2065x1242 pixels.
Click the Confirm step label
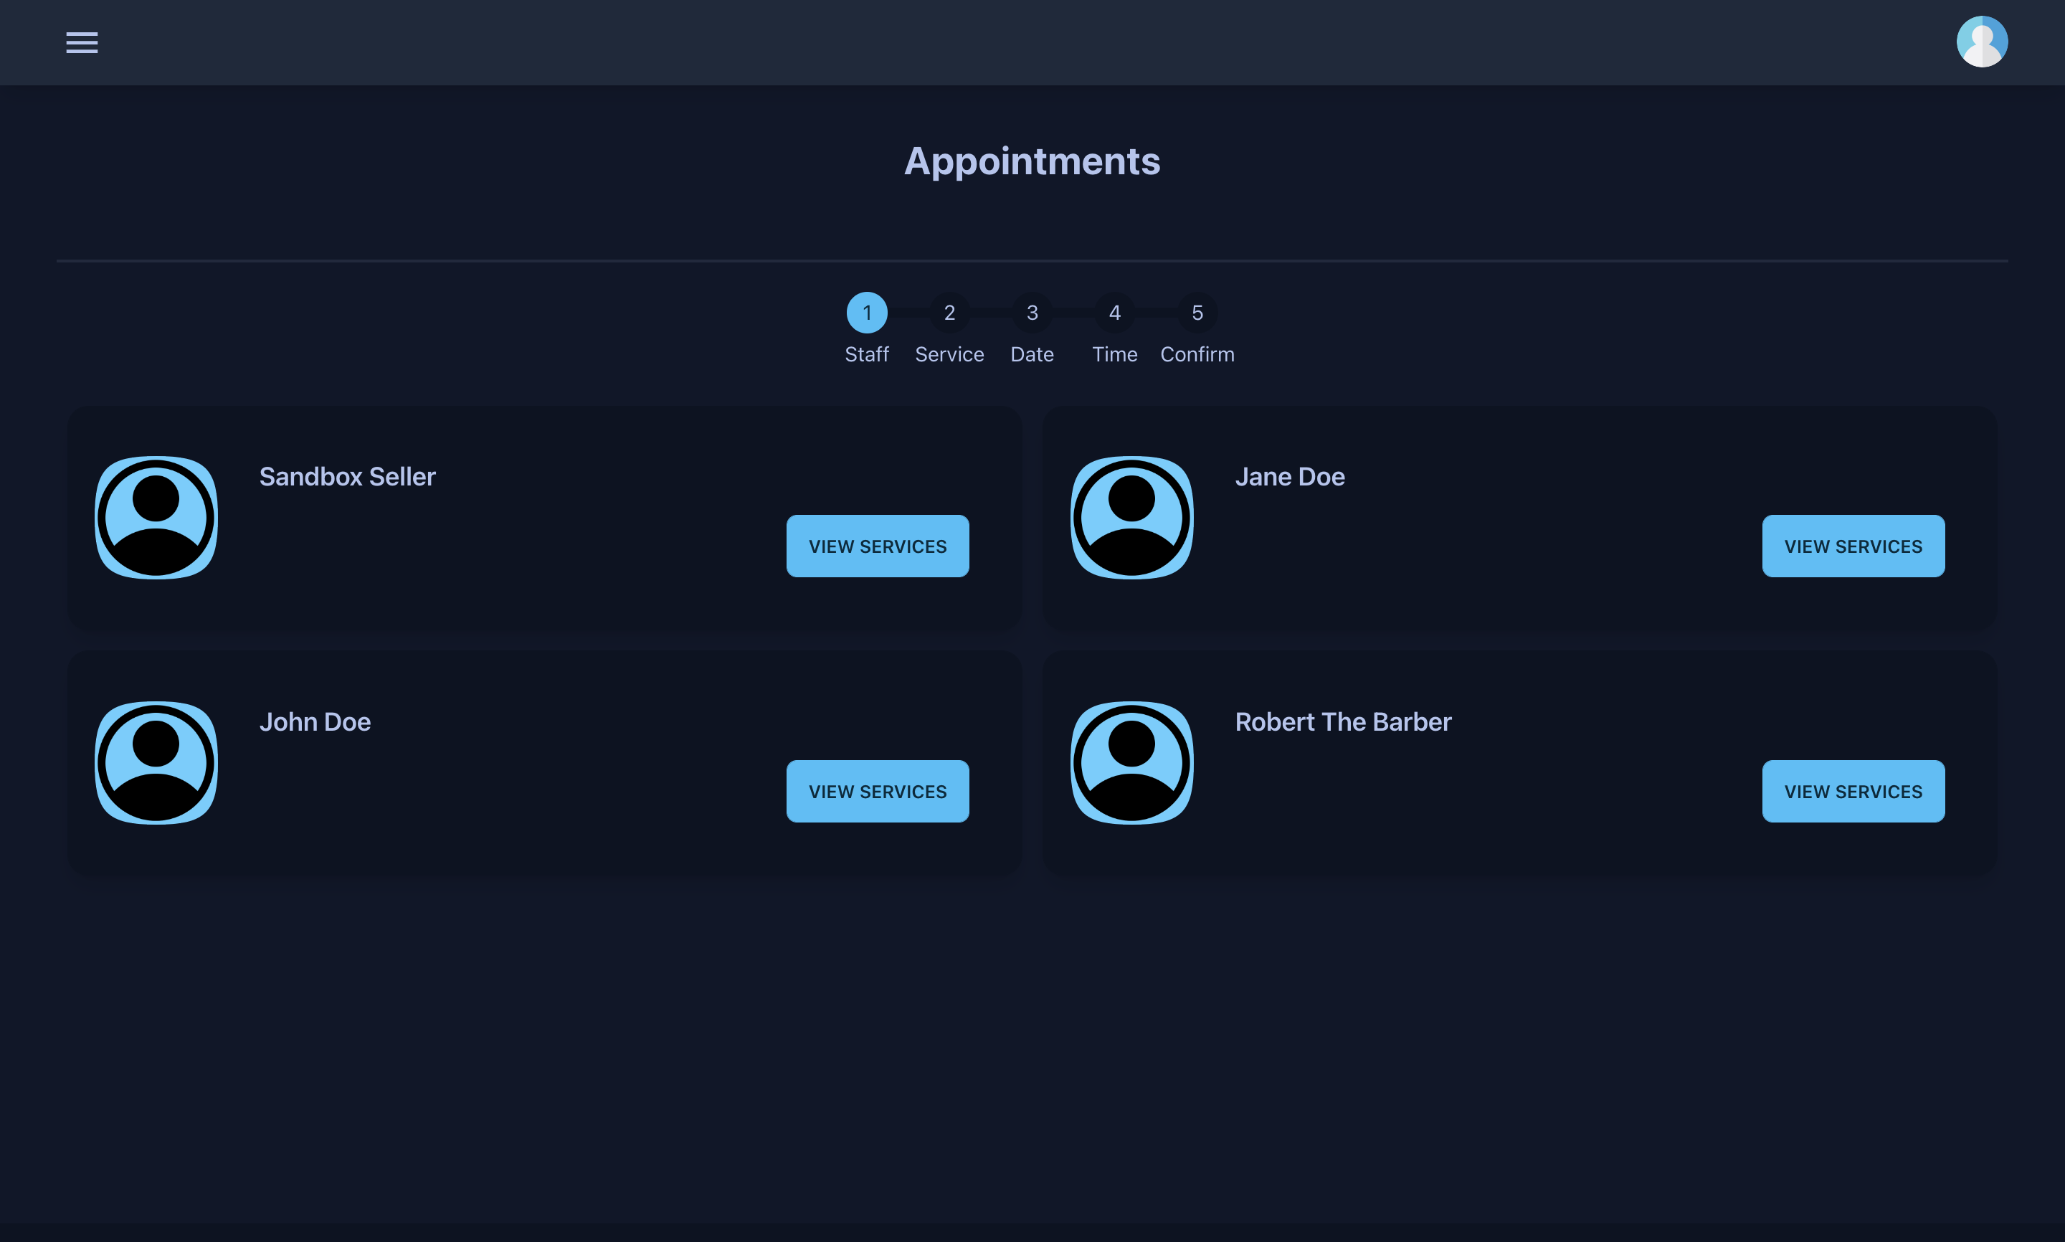click(1197, 354)
